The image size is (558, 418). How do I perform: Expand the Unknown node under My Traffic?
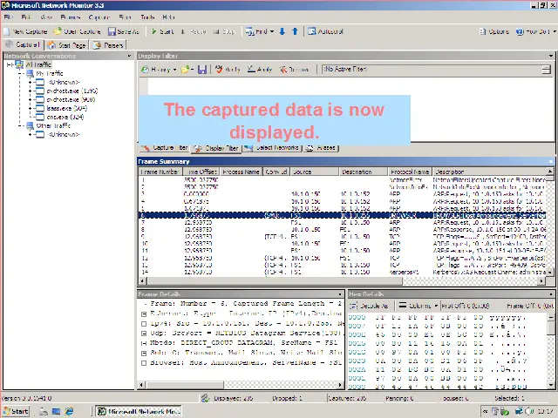coord(31,83)
